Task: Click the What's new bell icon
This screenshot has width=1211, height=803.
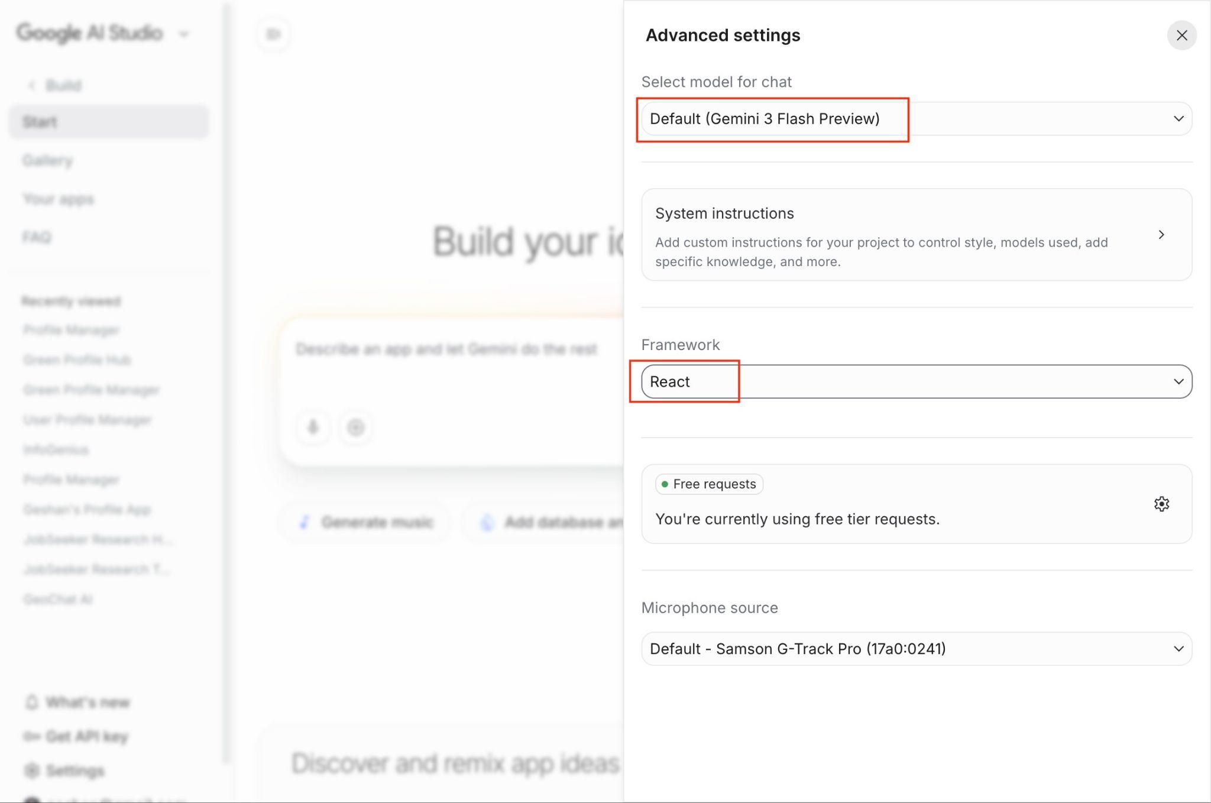Action: (x=32, y=702)
